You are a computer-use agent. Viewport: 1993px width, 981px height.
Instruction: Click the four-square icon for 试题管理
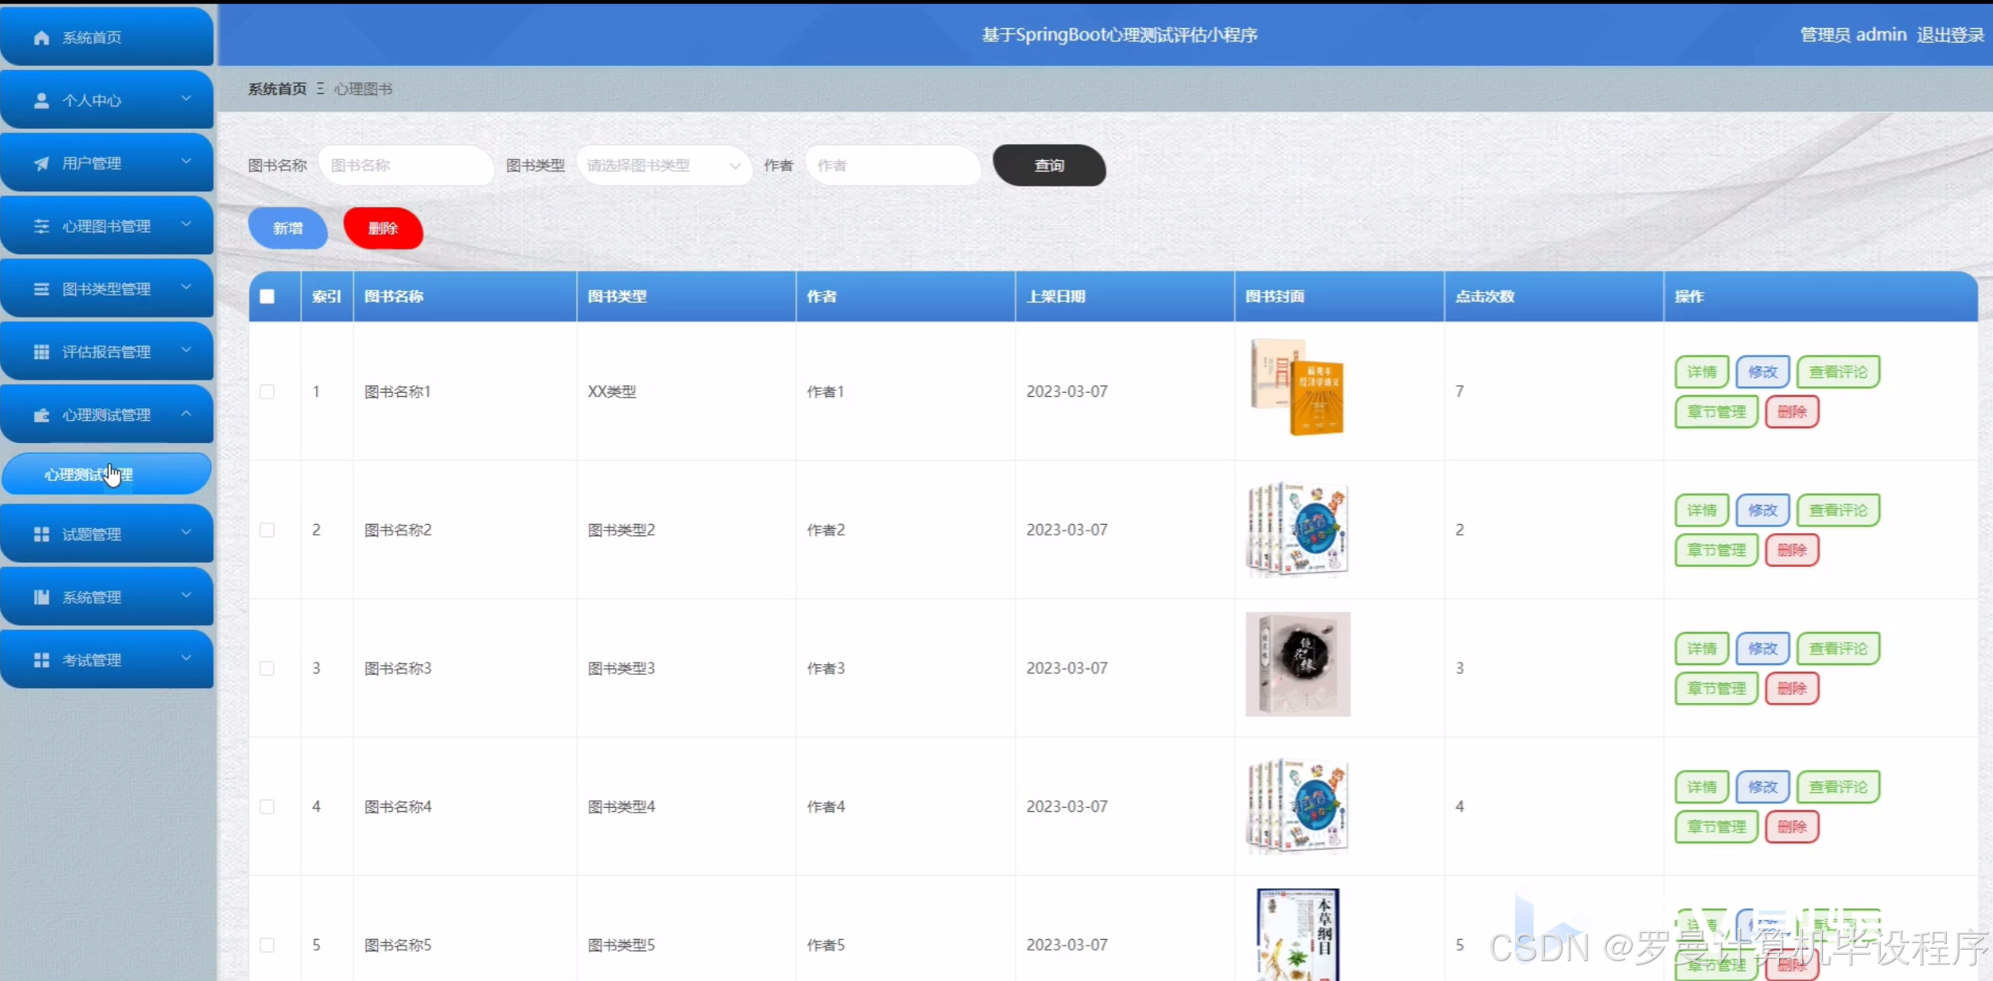[41, 535]
